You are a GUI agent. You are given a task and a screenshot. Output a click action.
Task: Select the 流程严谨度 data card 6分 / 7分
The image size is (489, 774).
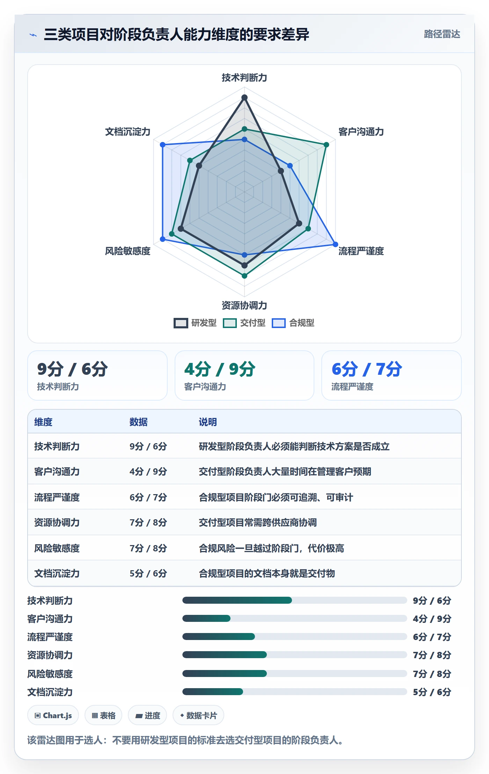tap(392, 375)
